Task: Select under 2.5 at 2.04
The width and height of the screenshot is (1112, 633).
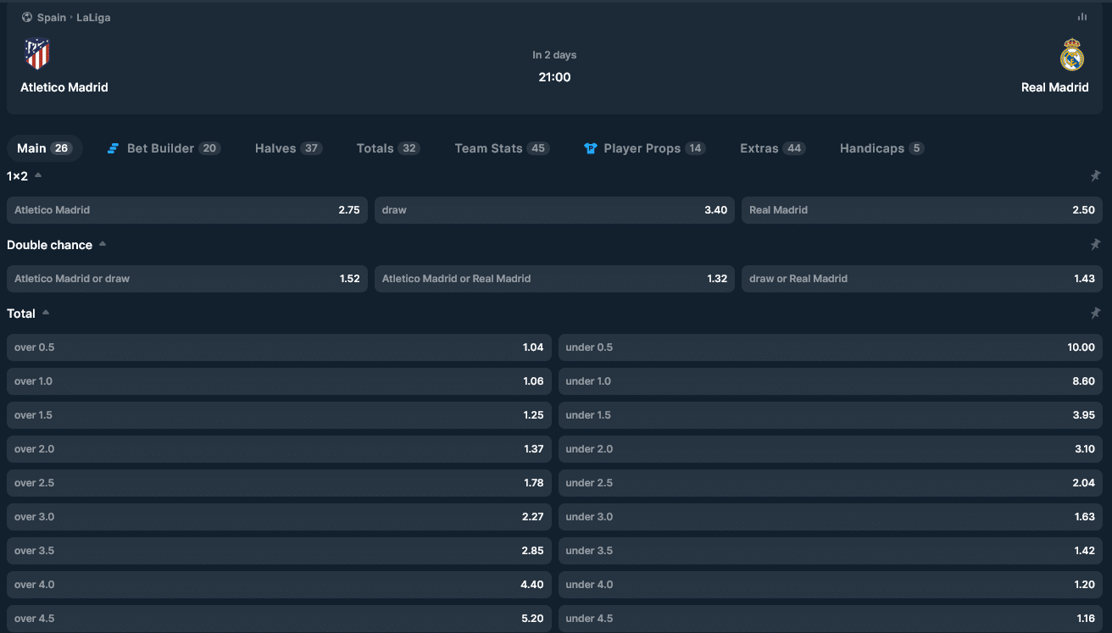Action: click(831, 483)
